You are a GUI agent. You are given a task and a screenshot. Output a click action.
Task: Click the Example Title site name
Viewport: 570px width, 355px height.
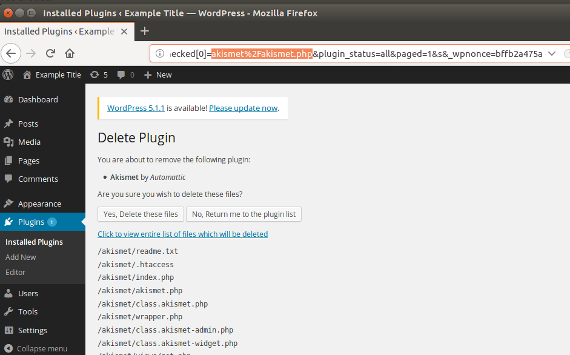click(x=58, y=75)
